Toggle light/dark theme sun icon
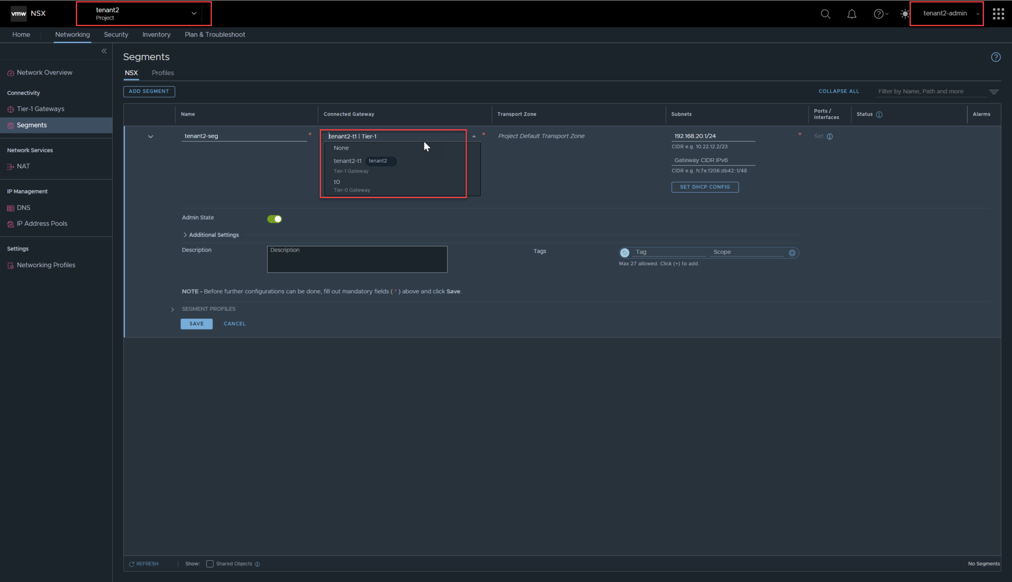1012x582 pixels. tap(905, 14)
